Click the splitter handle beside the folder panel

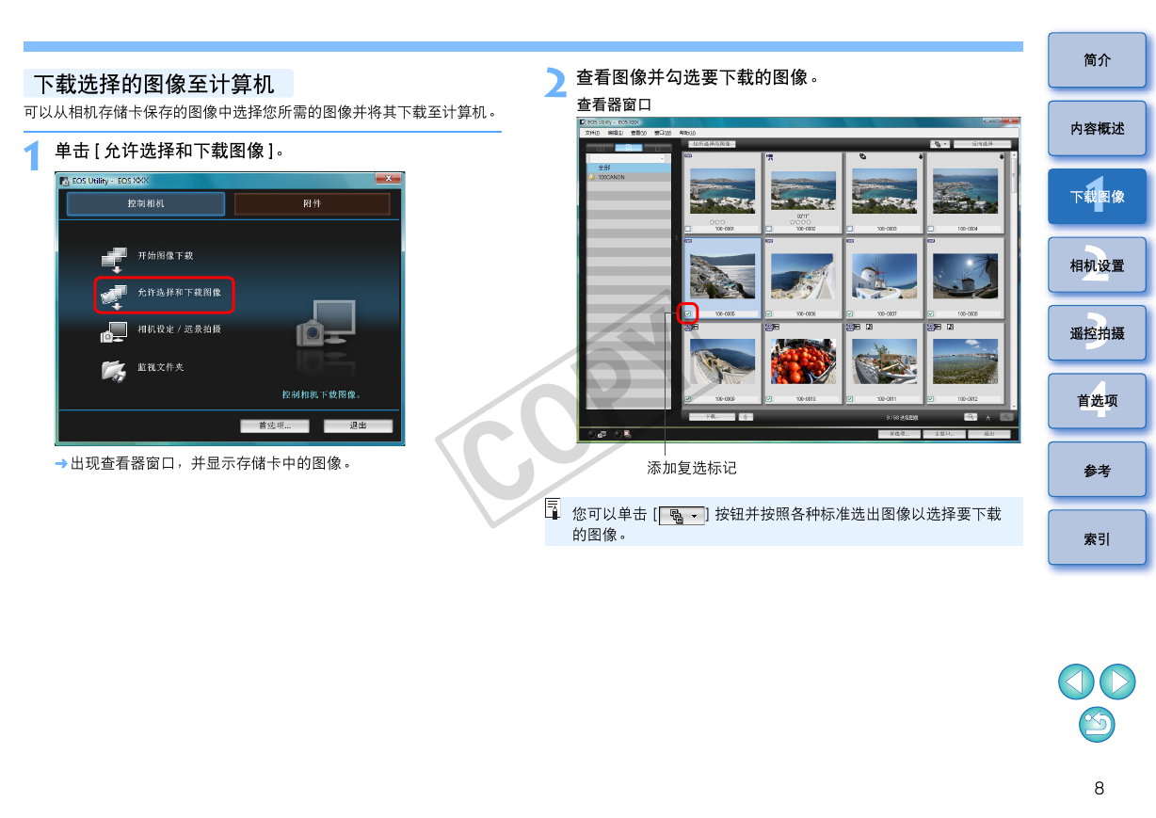pos(676,238)
